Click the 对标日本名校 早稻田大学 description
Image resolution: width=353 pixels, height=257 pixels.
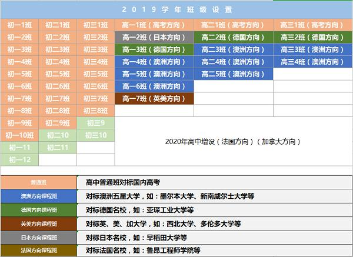pos(136,237)
